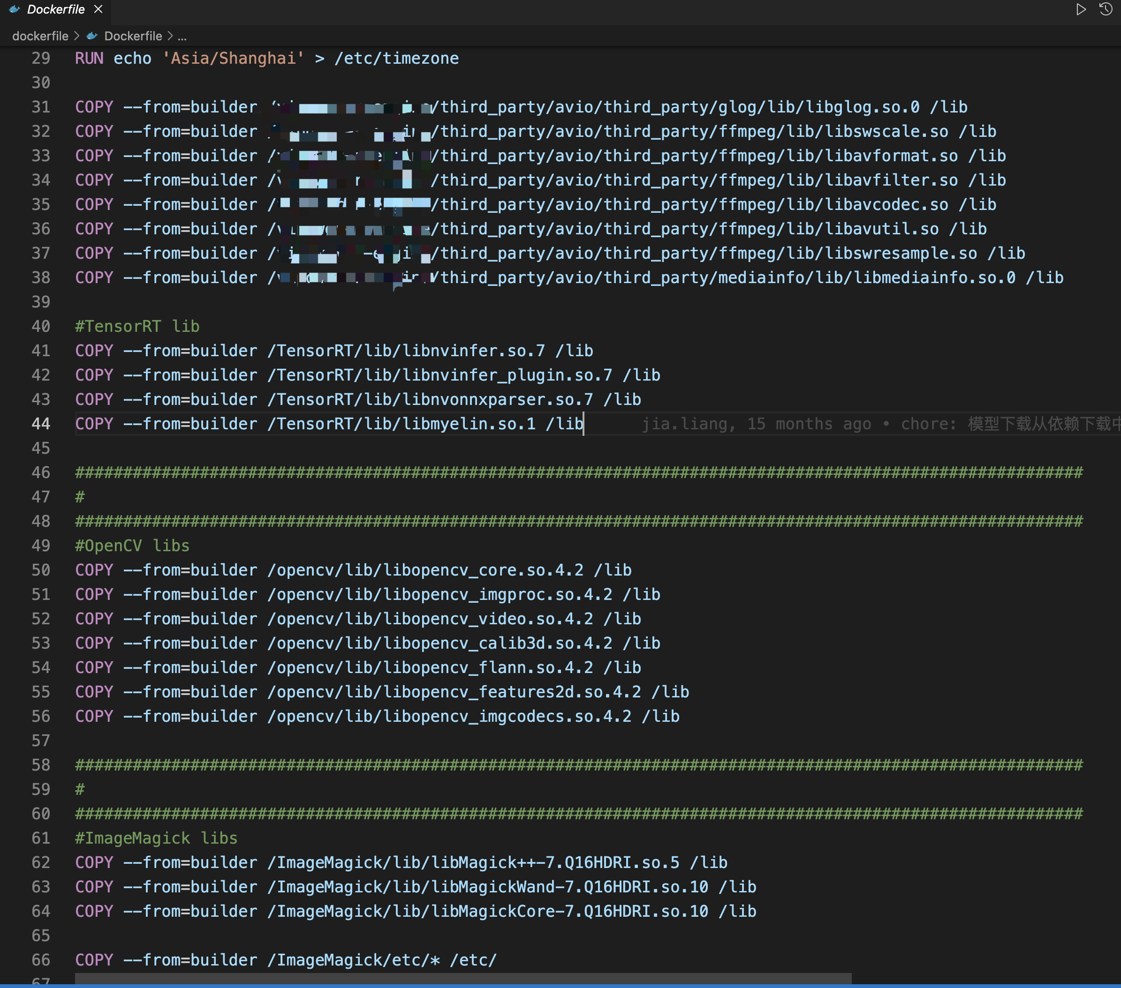Click the libmyelin.so.1 path on line 44
This screenshot has width=1121, height=988.
(x=401, y=424)
